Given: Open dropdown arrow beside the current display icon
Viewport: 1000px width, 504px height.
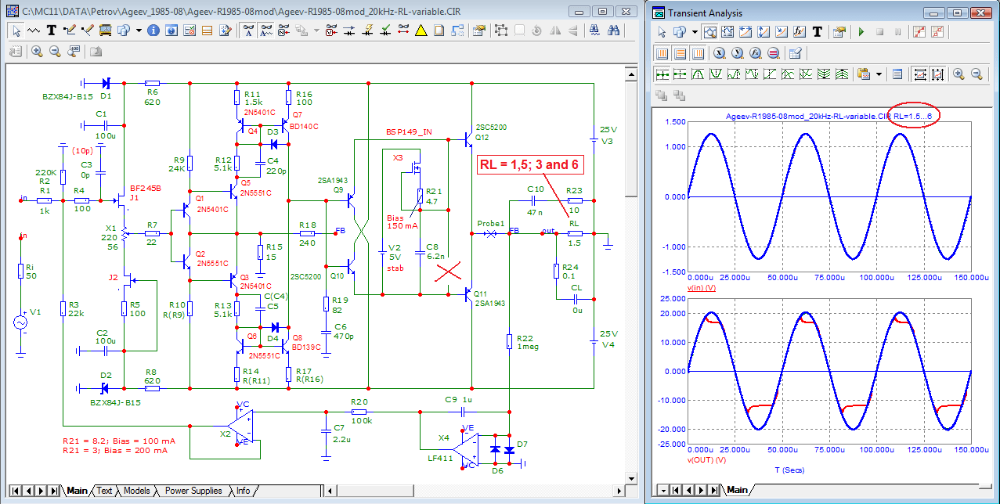Looking at the screenshot, I should (x=316, y=31).
